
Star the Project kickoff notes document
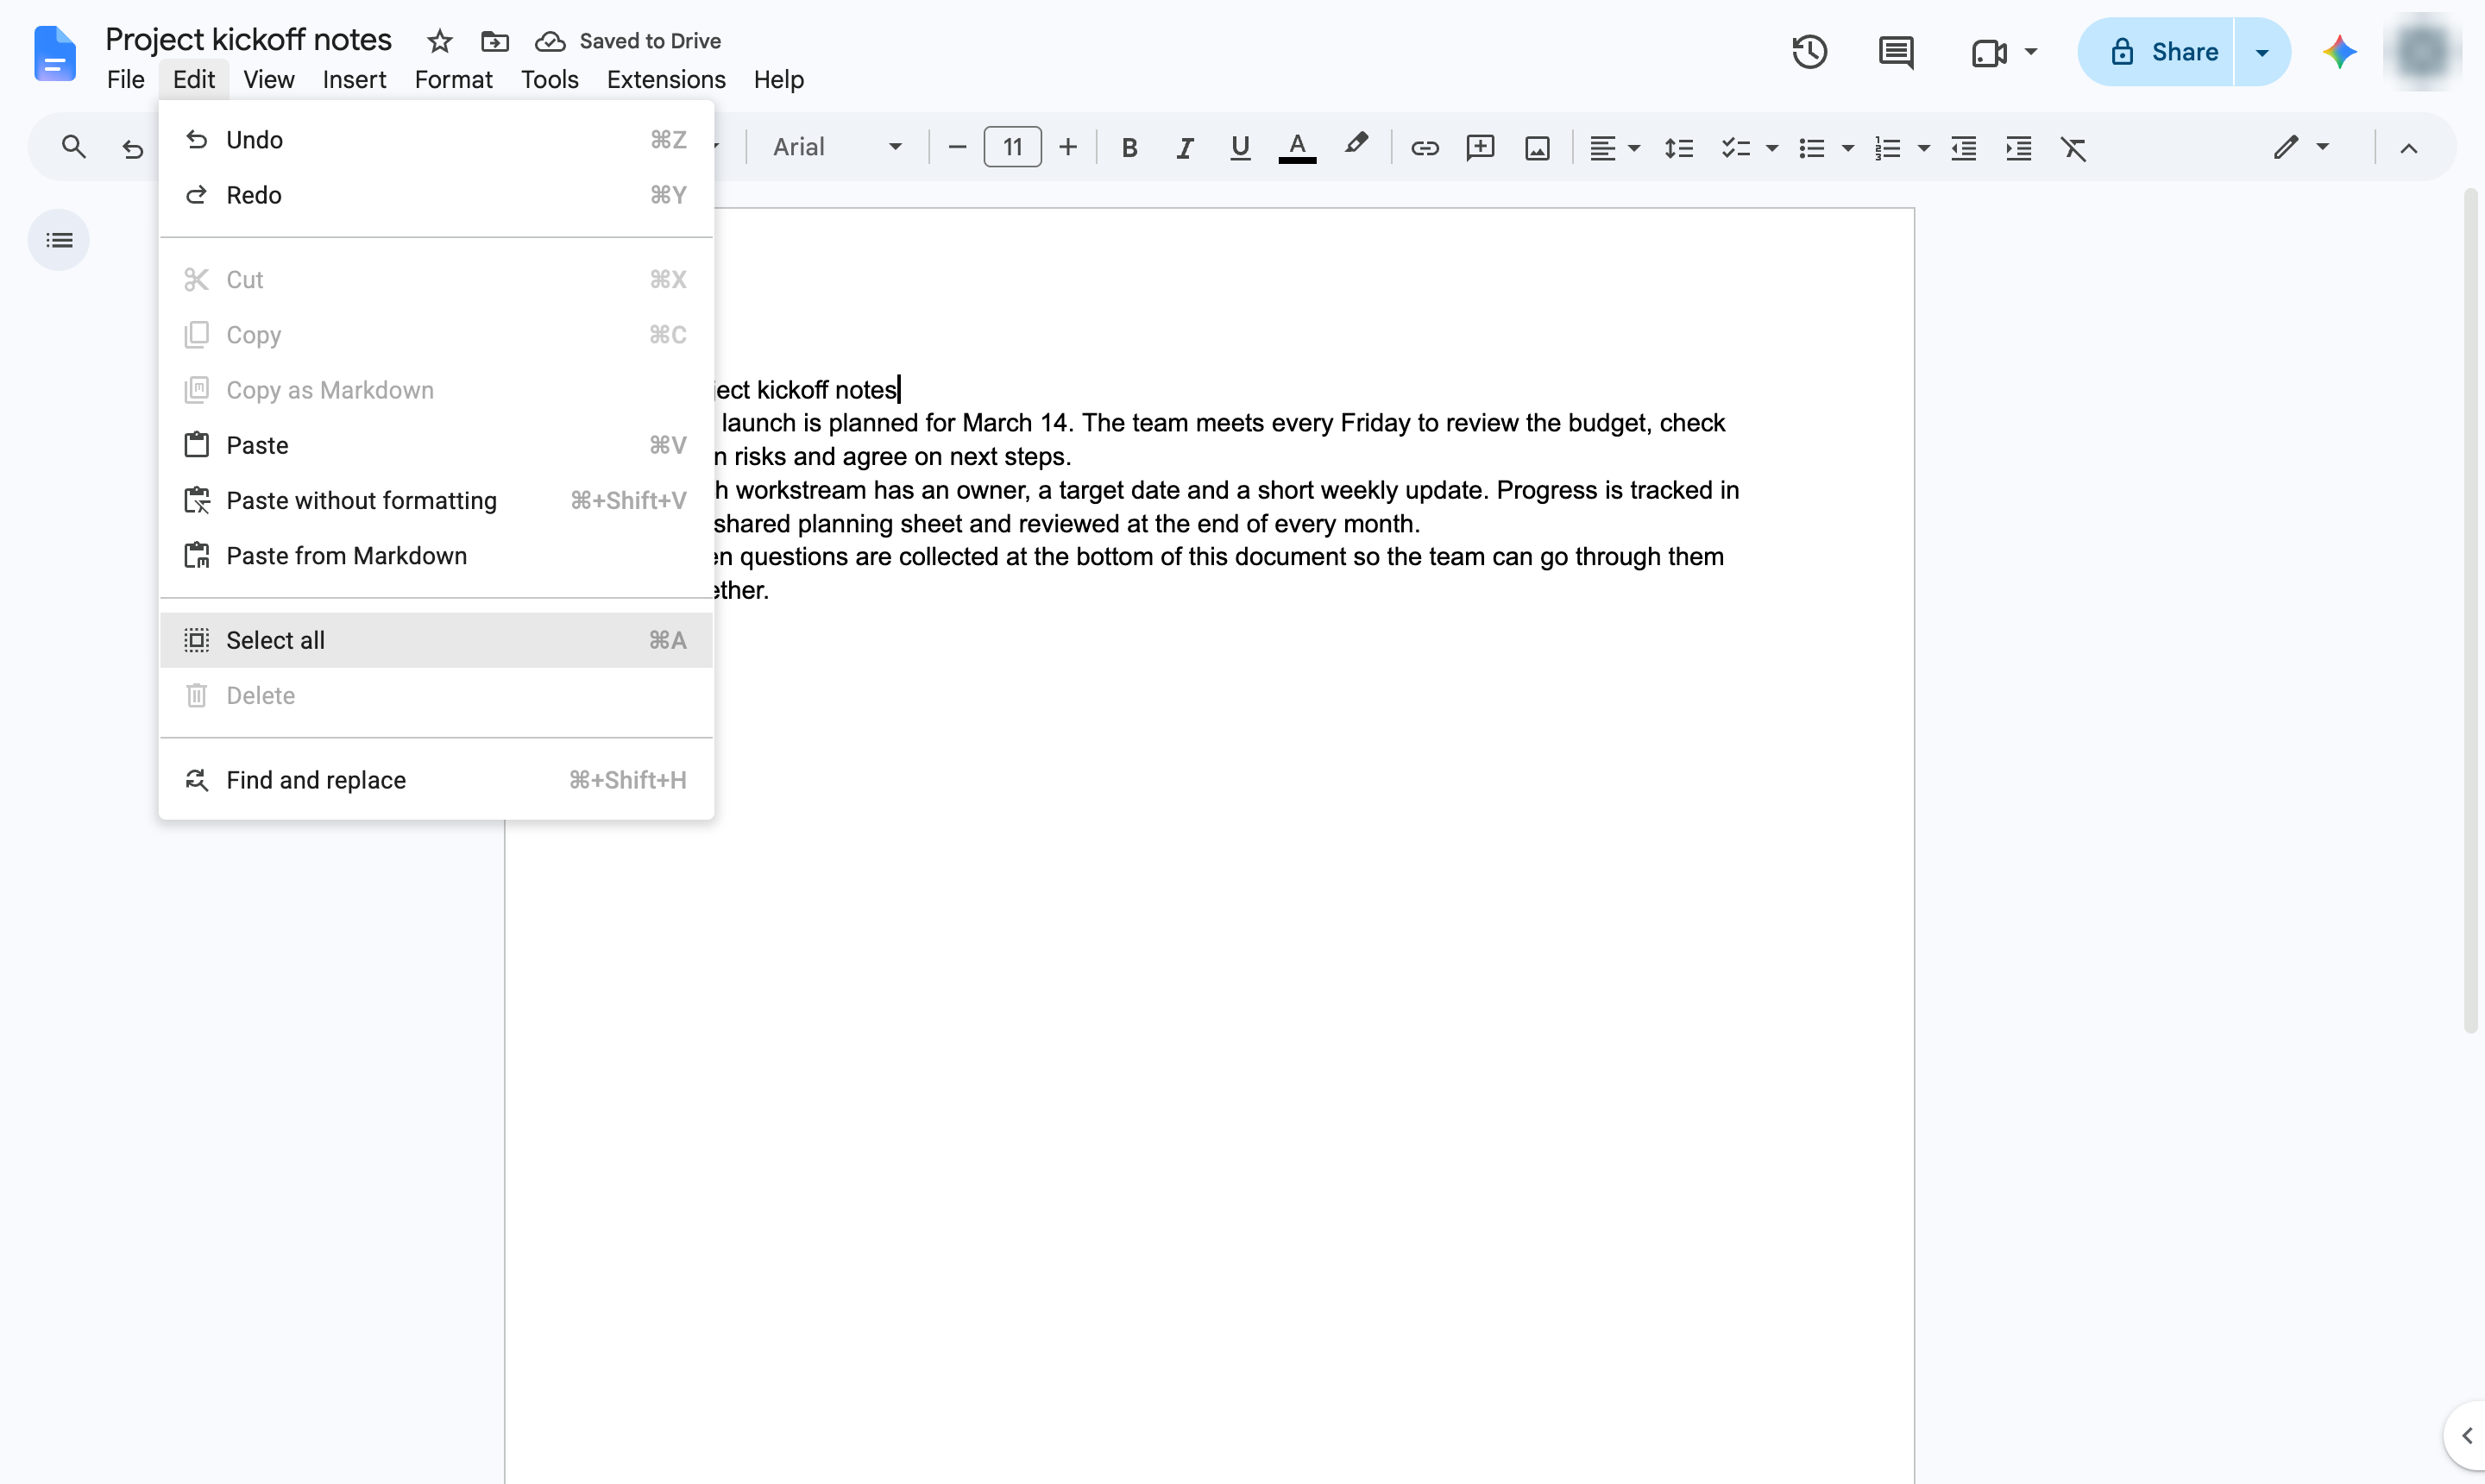point(439,41)
